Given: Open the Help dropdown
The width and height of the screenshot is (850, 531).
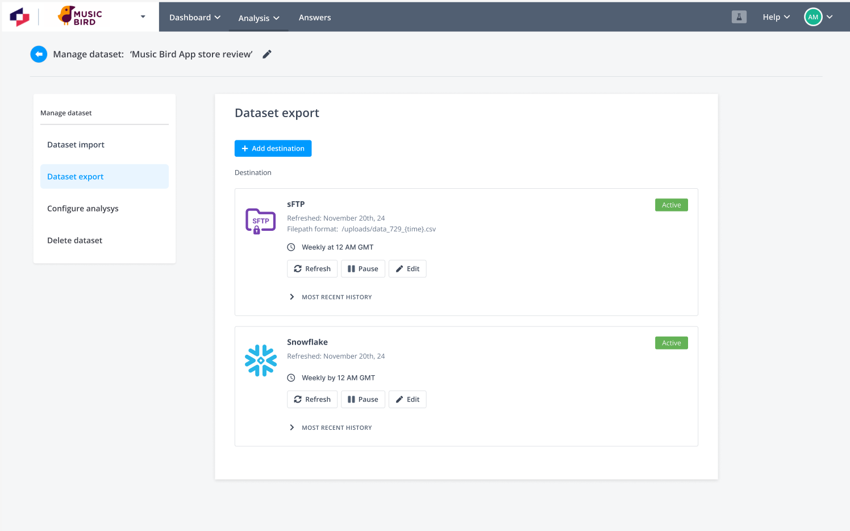Looking at the screenshot, I should coord(776,17).
